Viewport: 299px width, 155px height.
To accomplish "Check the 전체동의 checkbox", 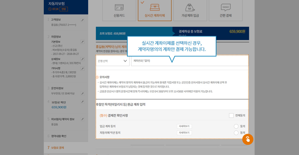I will 231,115.
